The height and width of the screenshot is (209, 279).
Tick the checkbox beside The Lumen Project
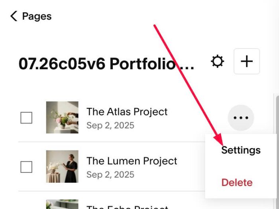click(x=26, y=167)
